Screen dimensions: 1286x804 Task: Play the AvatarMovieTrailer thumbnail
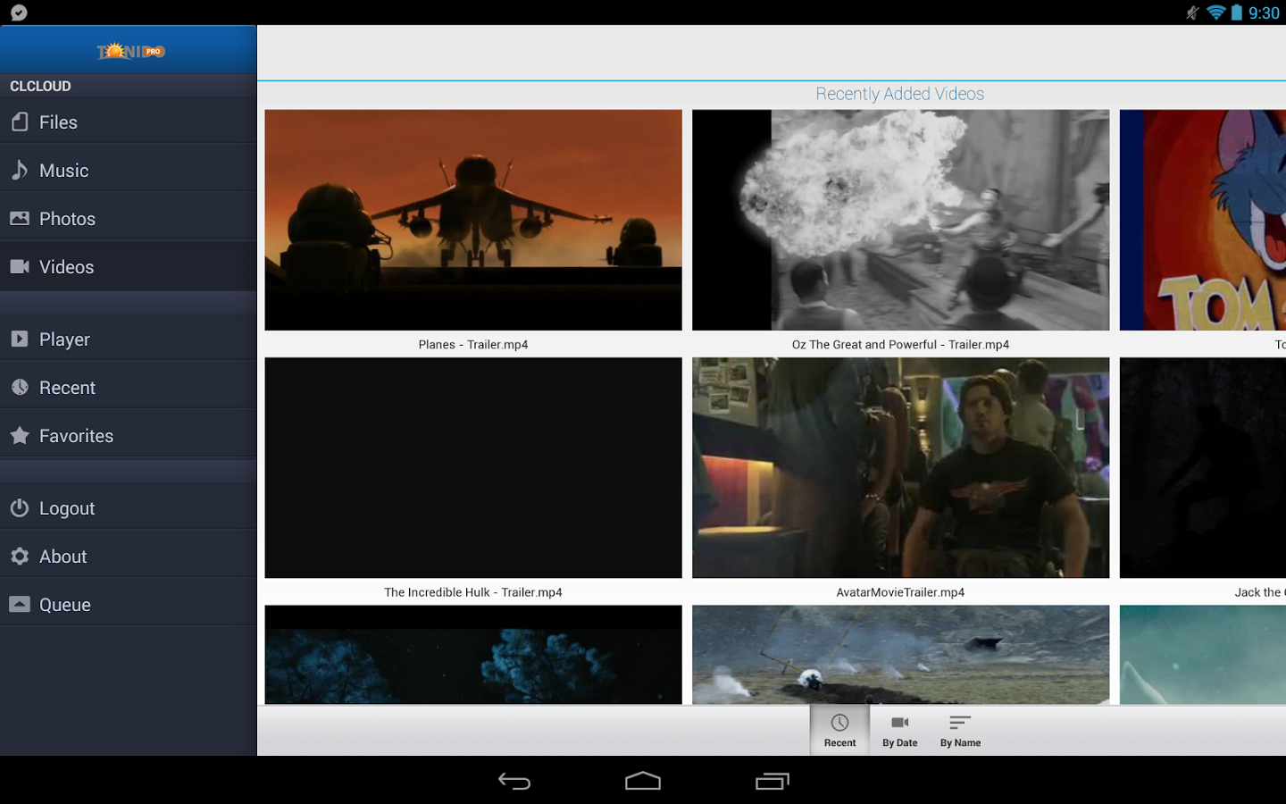(x=900, y=467)
